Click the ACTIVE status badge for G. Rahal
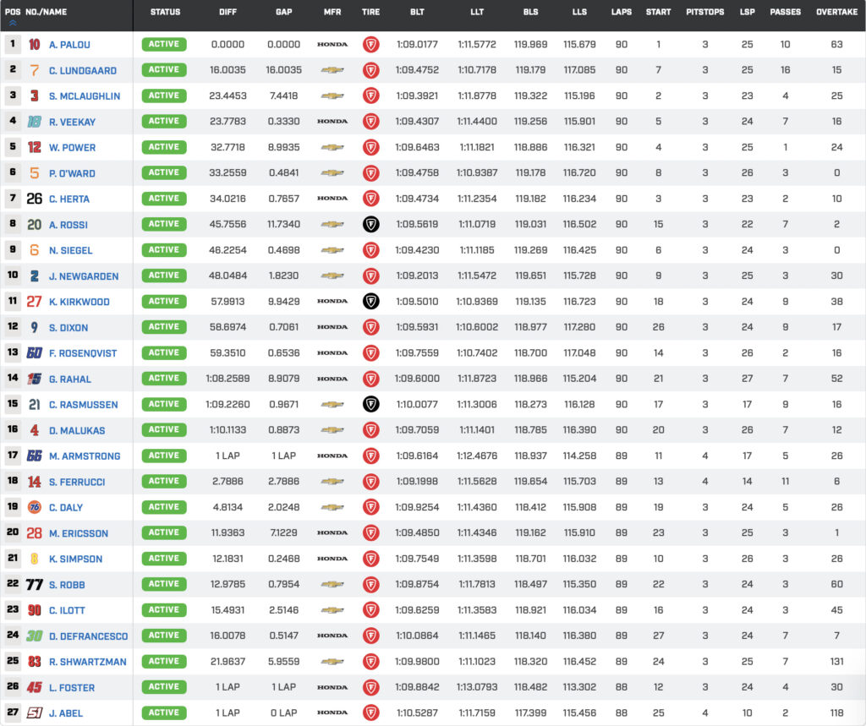The image size is (866, 726). 164,378
